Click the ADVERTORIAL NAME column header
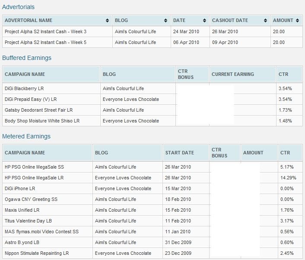 click(57, 20)
